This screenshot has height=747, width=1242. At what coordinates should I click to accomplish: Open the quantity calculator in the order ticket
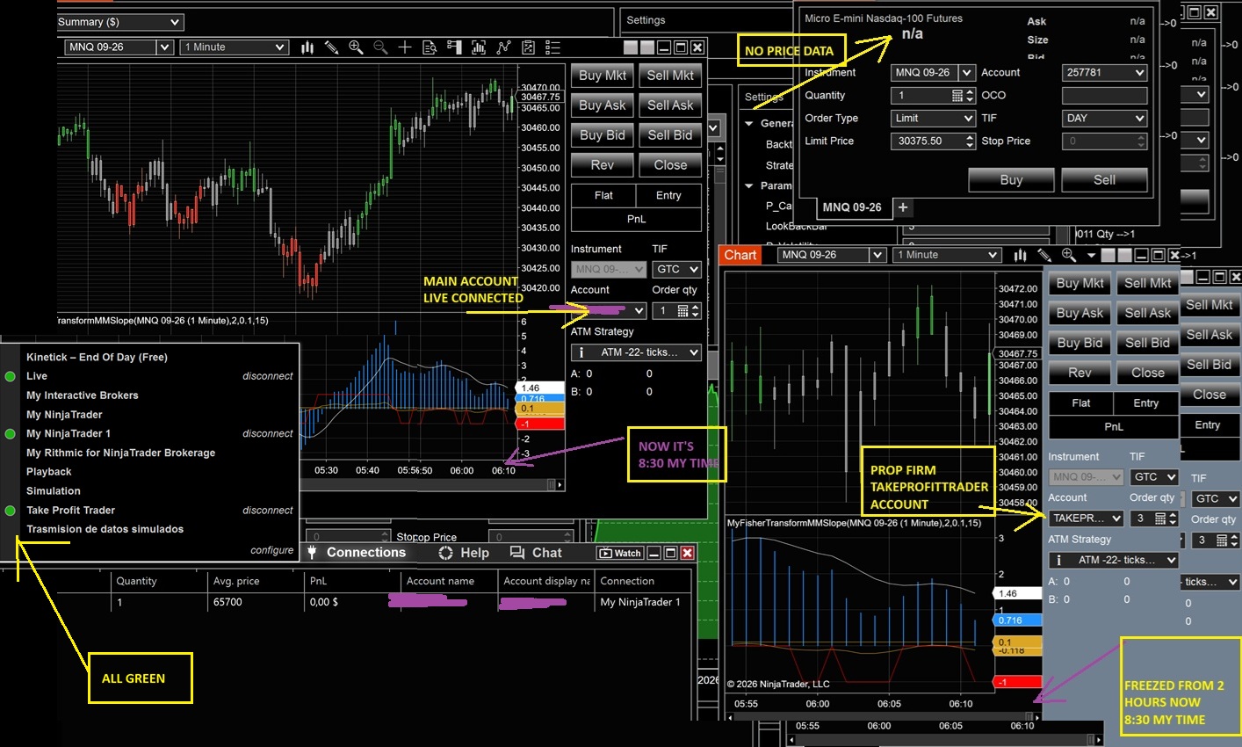[957, 95]
